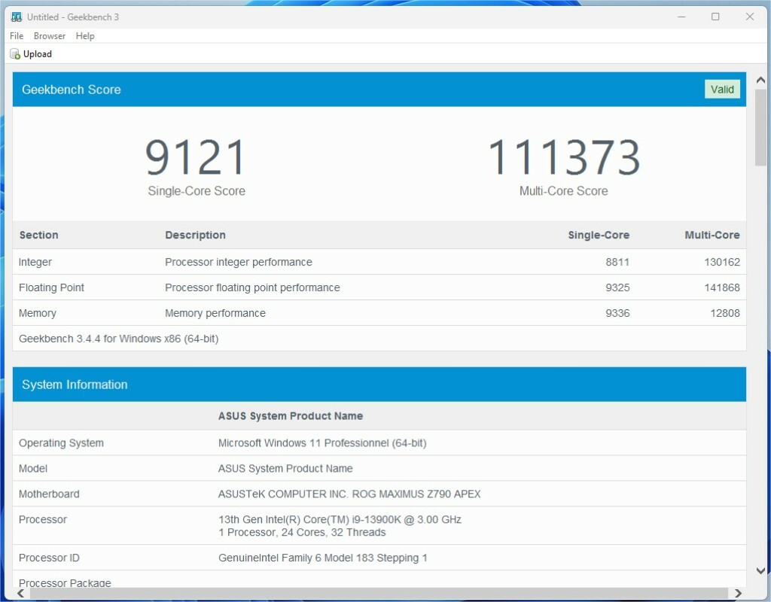Click the Multi-Core column header

[x=712, y=235]
